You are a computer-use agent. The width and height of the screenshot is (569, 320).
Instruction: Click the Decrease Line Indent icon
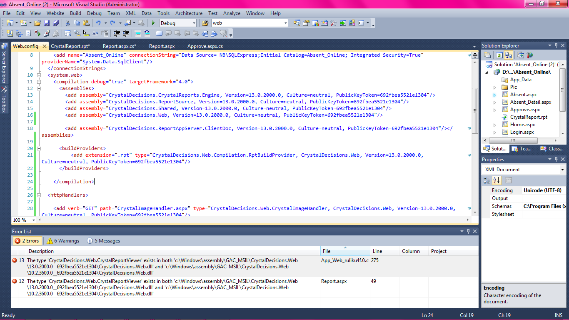[117, 34]
